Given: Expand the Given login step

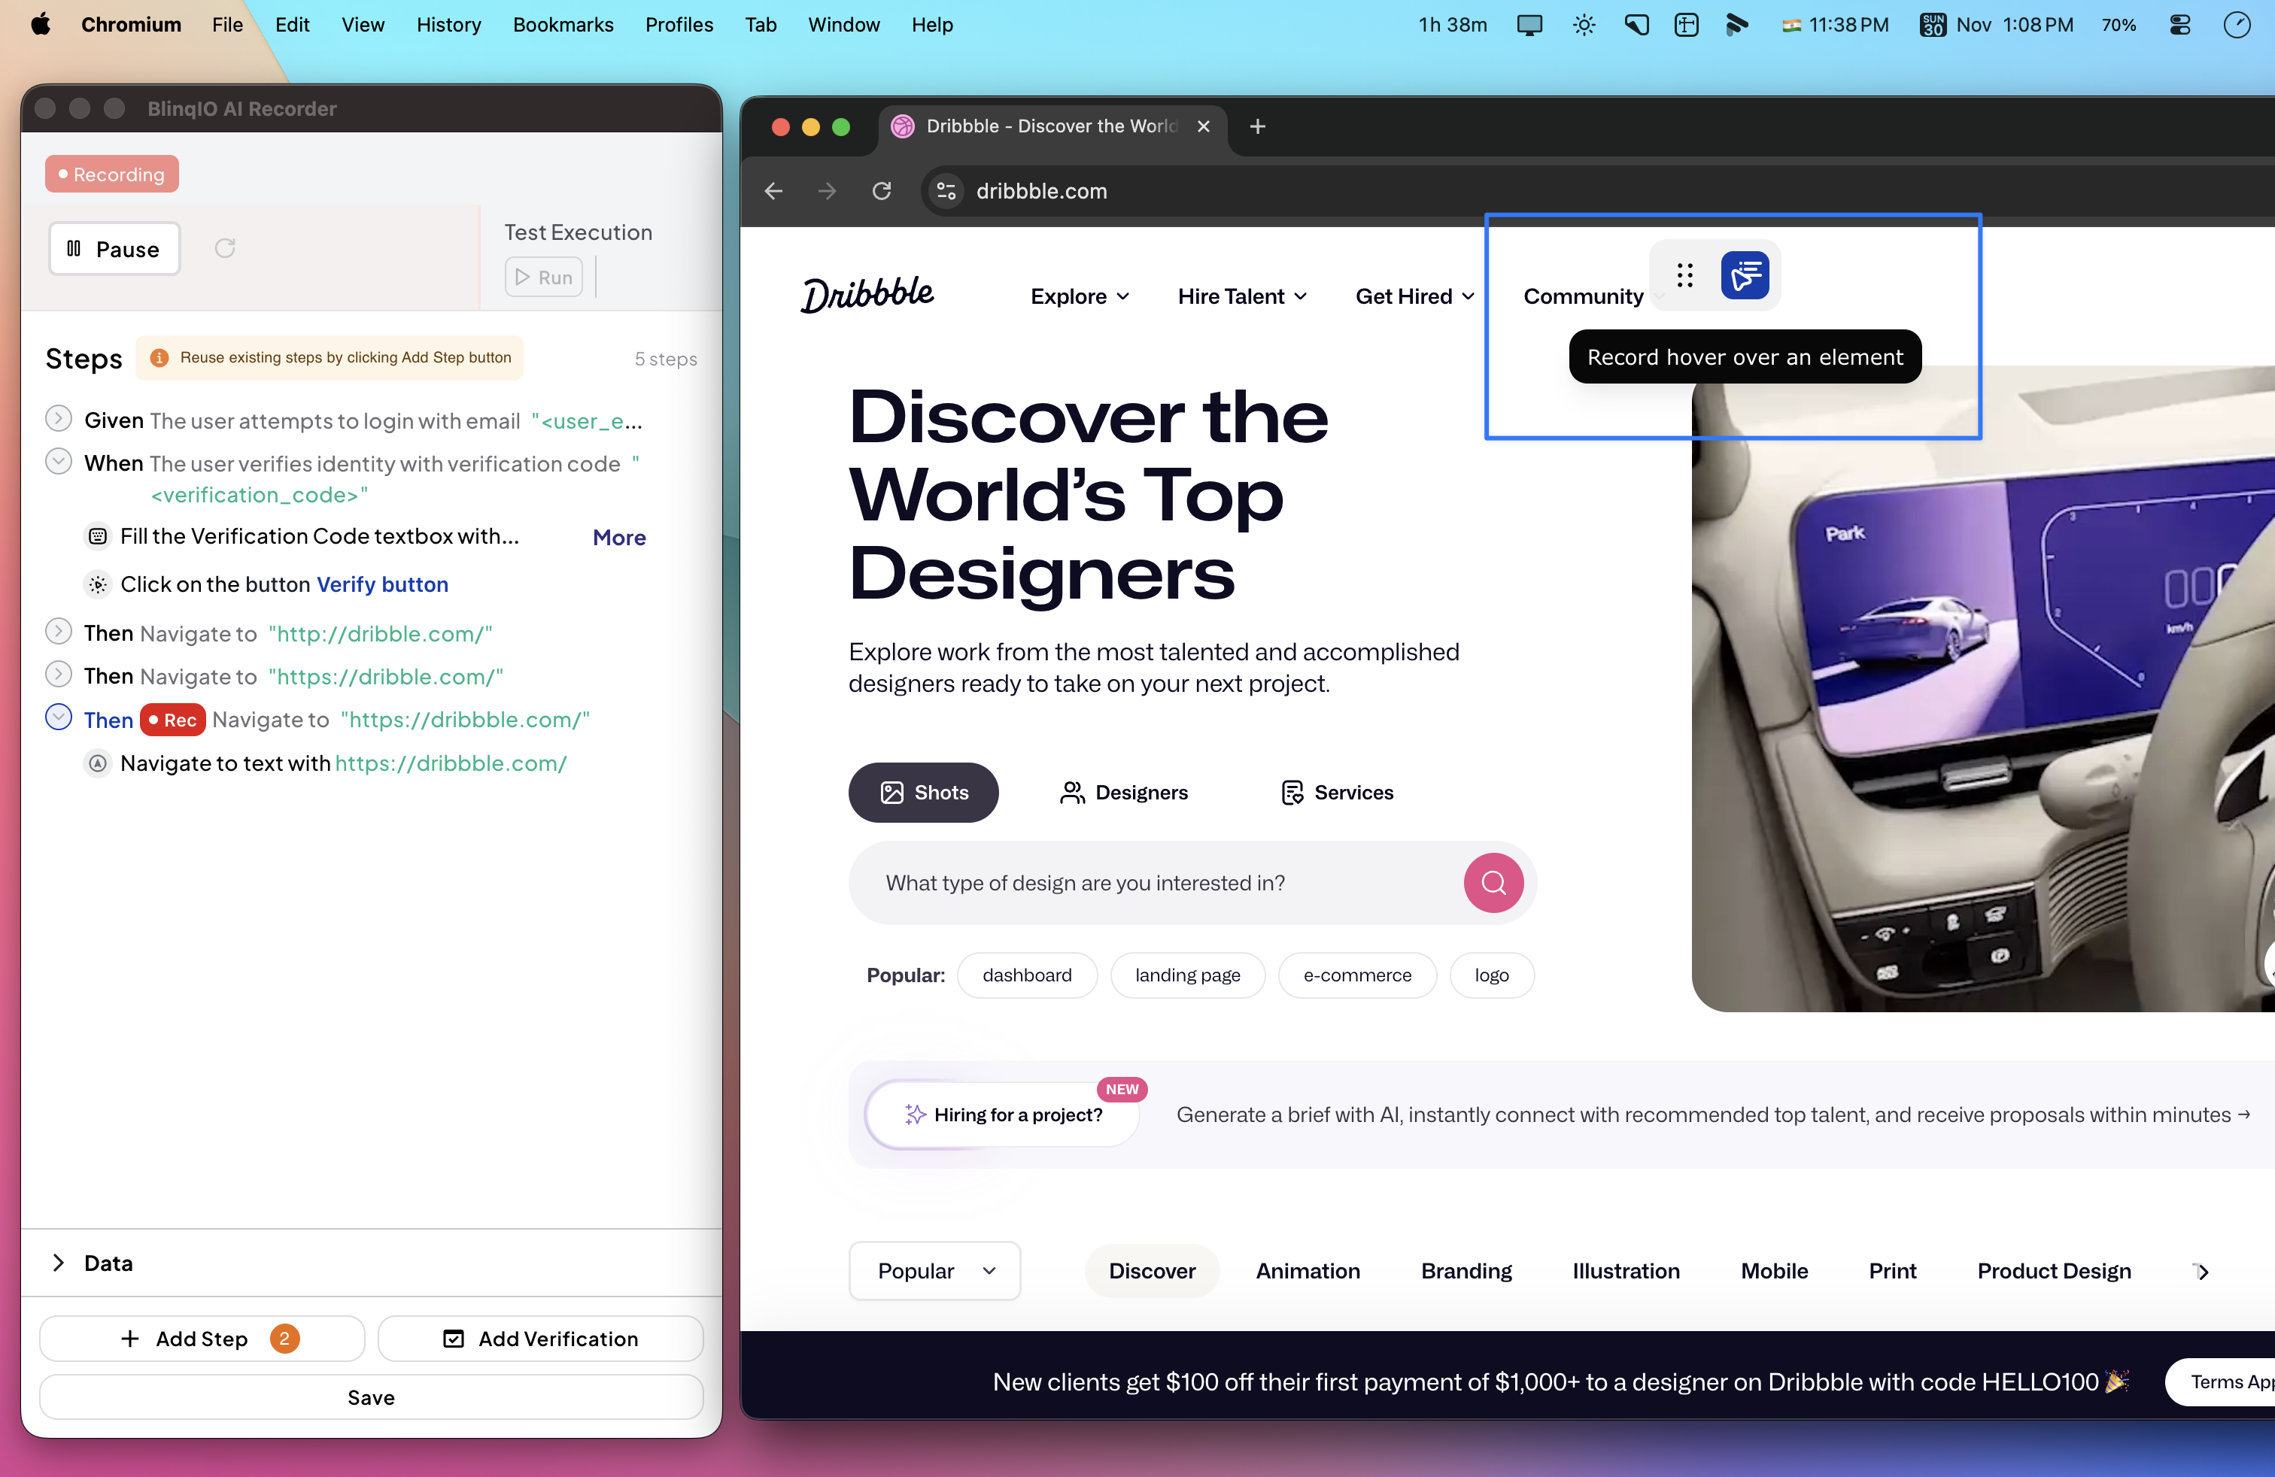Looking at the screenshot, I should click(59, 420).
